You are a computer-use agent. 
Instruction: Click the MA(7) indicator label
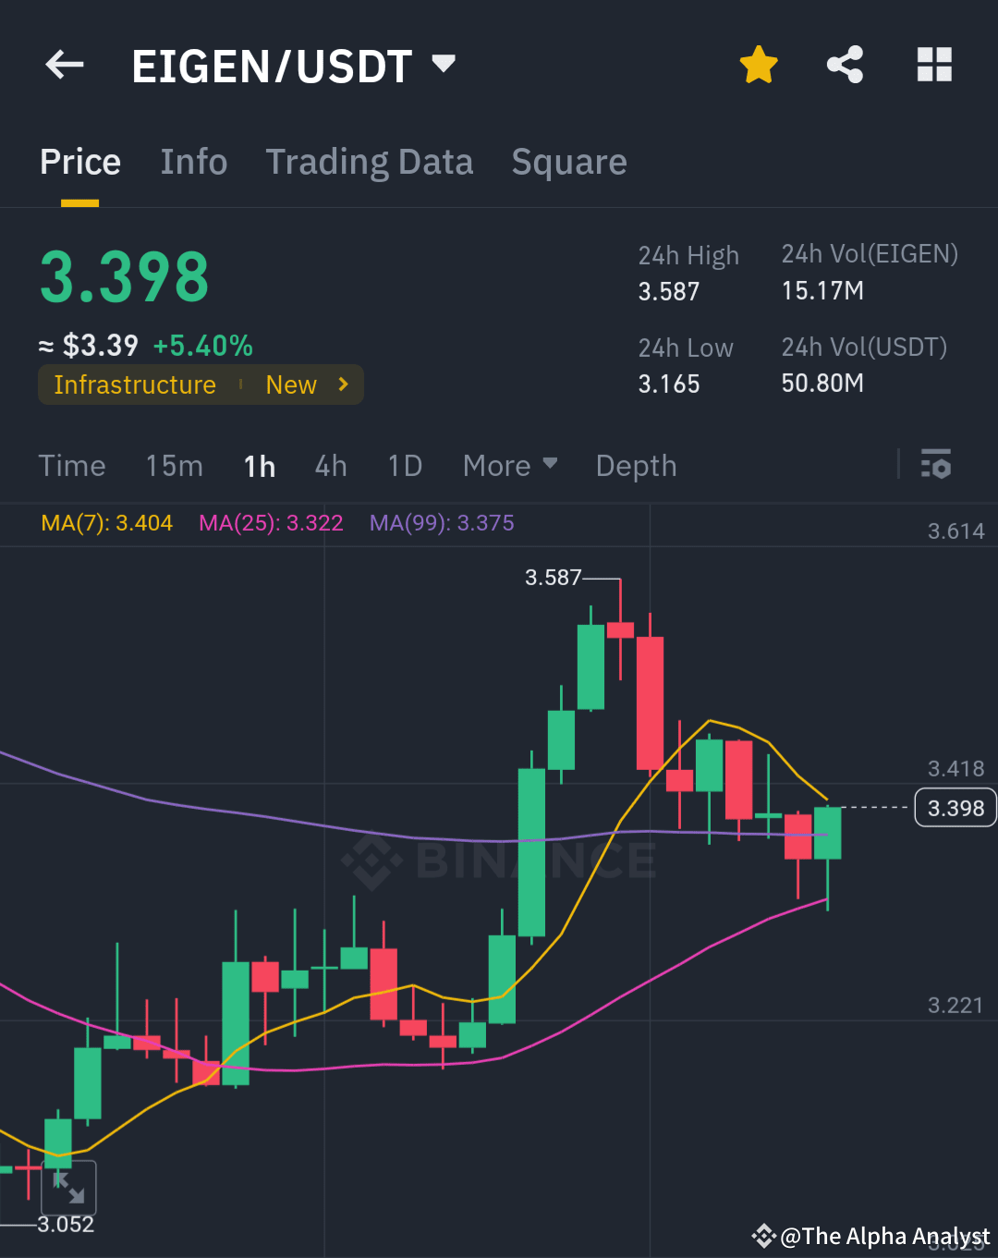[x=106, y=522]
